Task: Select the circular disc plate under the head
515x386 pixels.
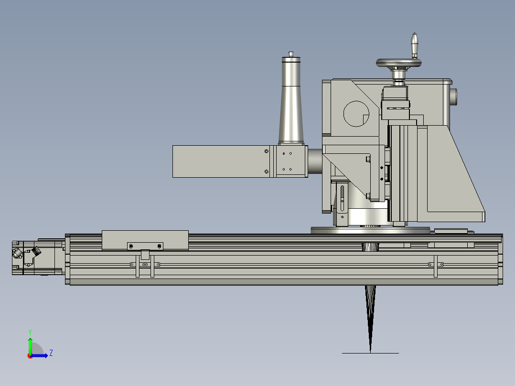Action: point(370,230)
